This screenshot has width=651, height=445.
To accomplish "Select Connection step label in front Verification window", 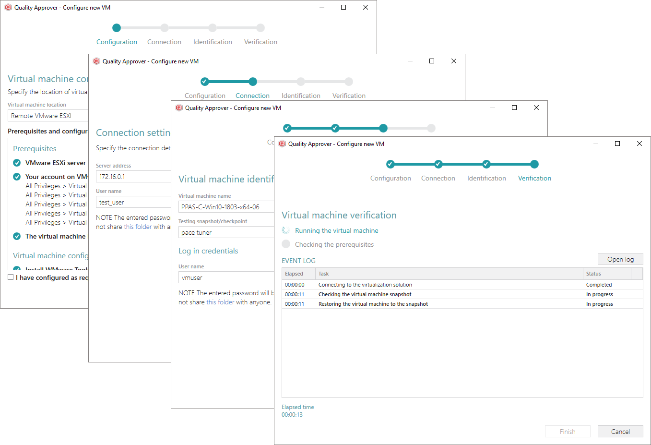I will tap(438, 178).
